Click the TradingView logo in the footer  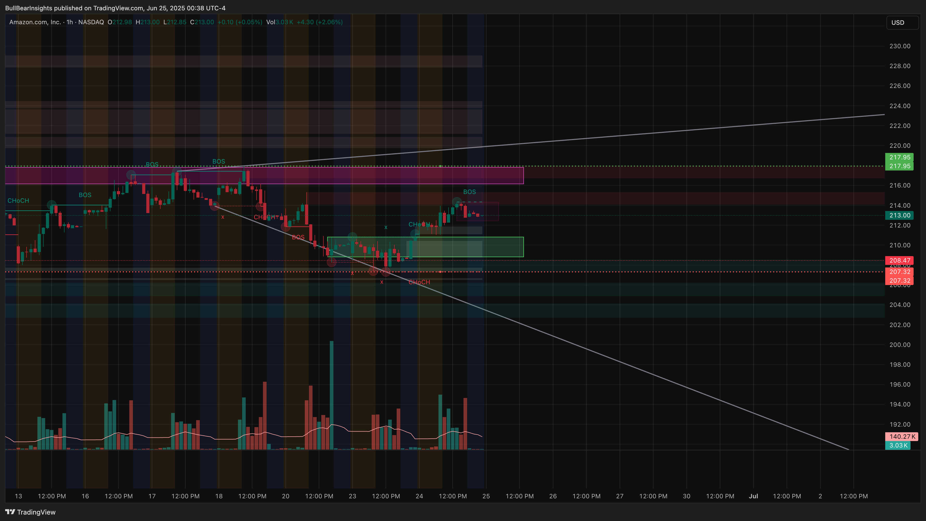(30, 512)
